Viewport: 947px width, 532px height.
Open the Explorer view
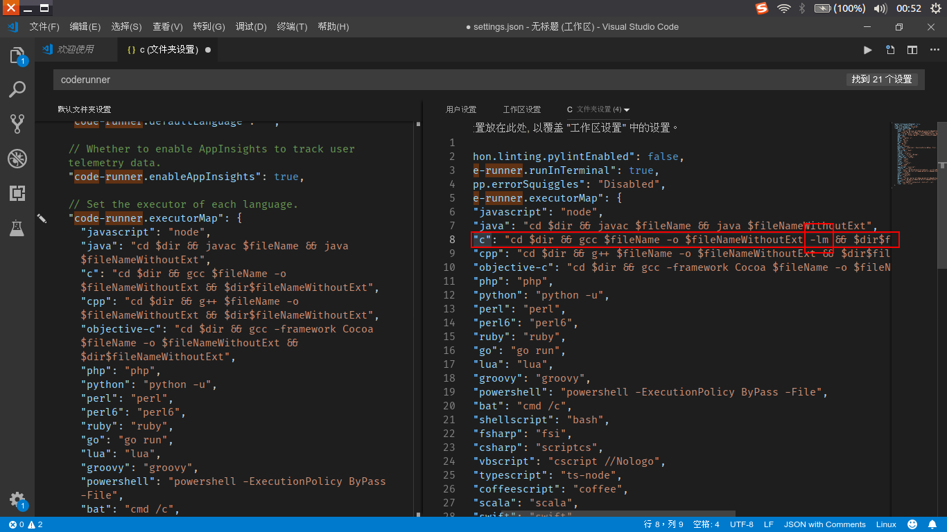(x=17, y=55)
